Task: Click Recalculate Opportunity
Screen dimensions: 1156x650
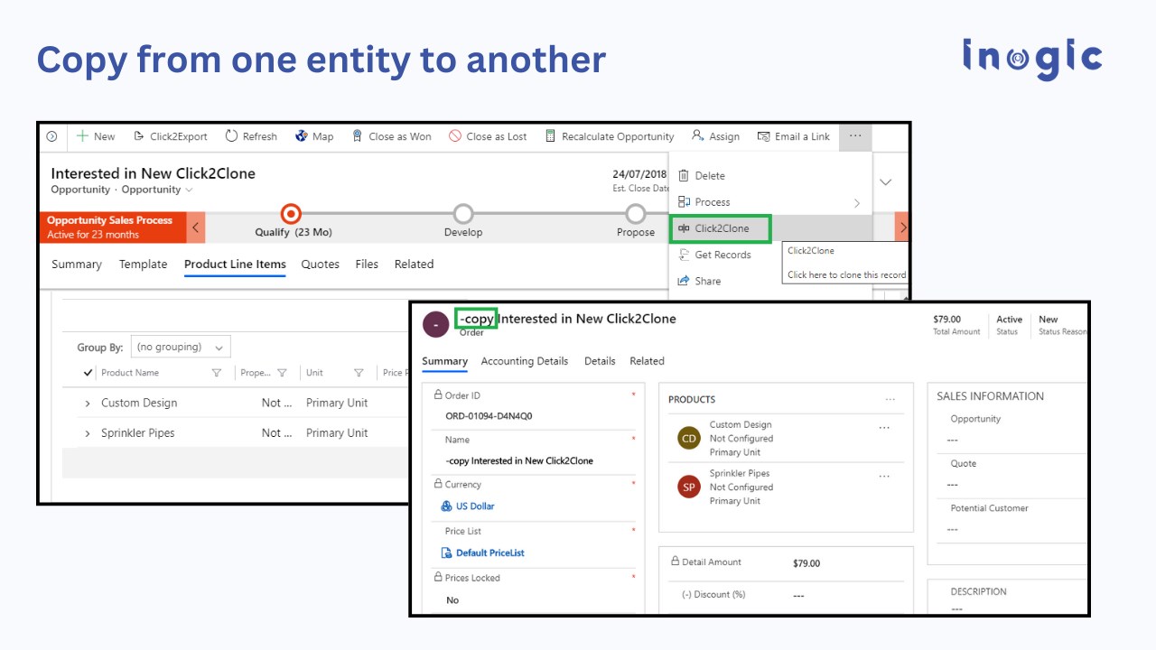Action: pos(610,136)
